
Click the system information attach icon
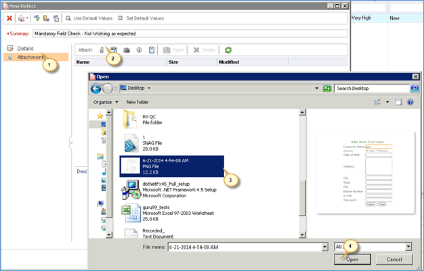click(x=139, y=50)
